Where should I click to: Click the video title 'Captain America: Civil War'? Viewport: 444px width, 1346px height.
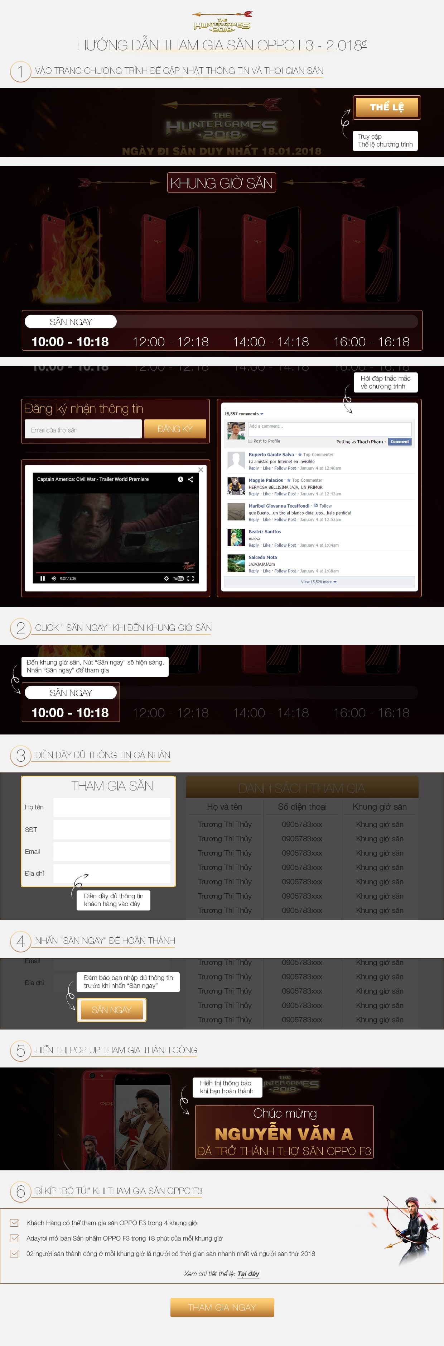pyautogui.click(x=93, y=479)
